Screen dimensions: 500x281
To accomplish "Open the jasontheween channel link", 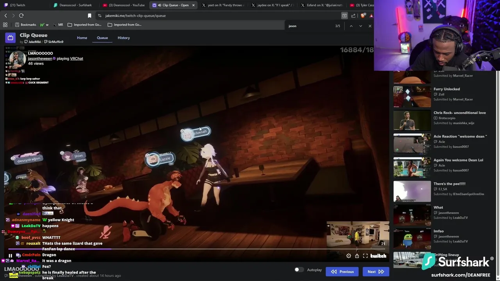I will pos(40,59).
